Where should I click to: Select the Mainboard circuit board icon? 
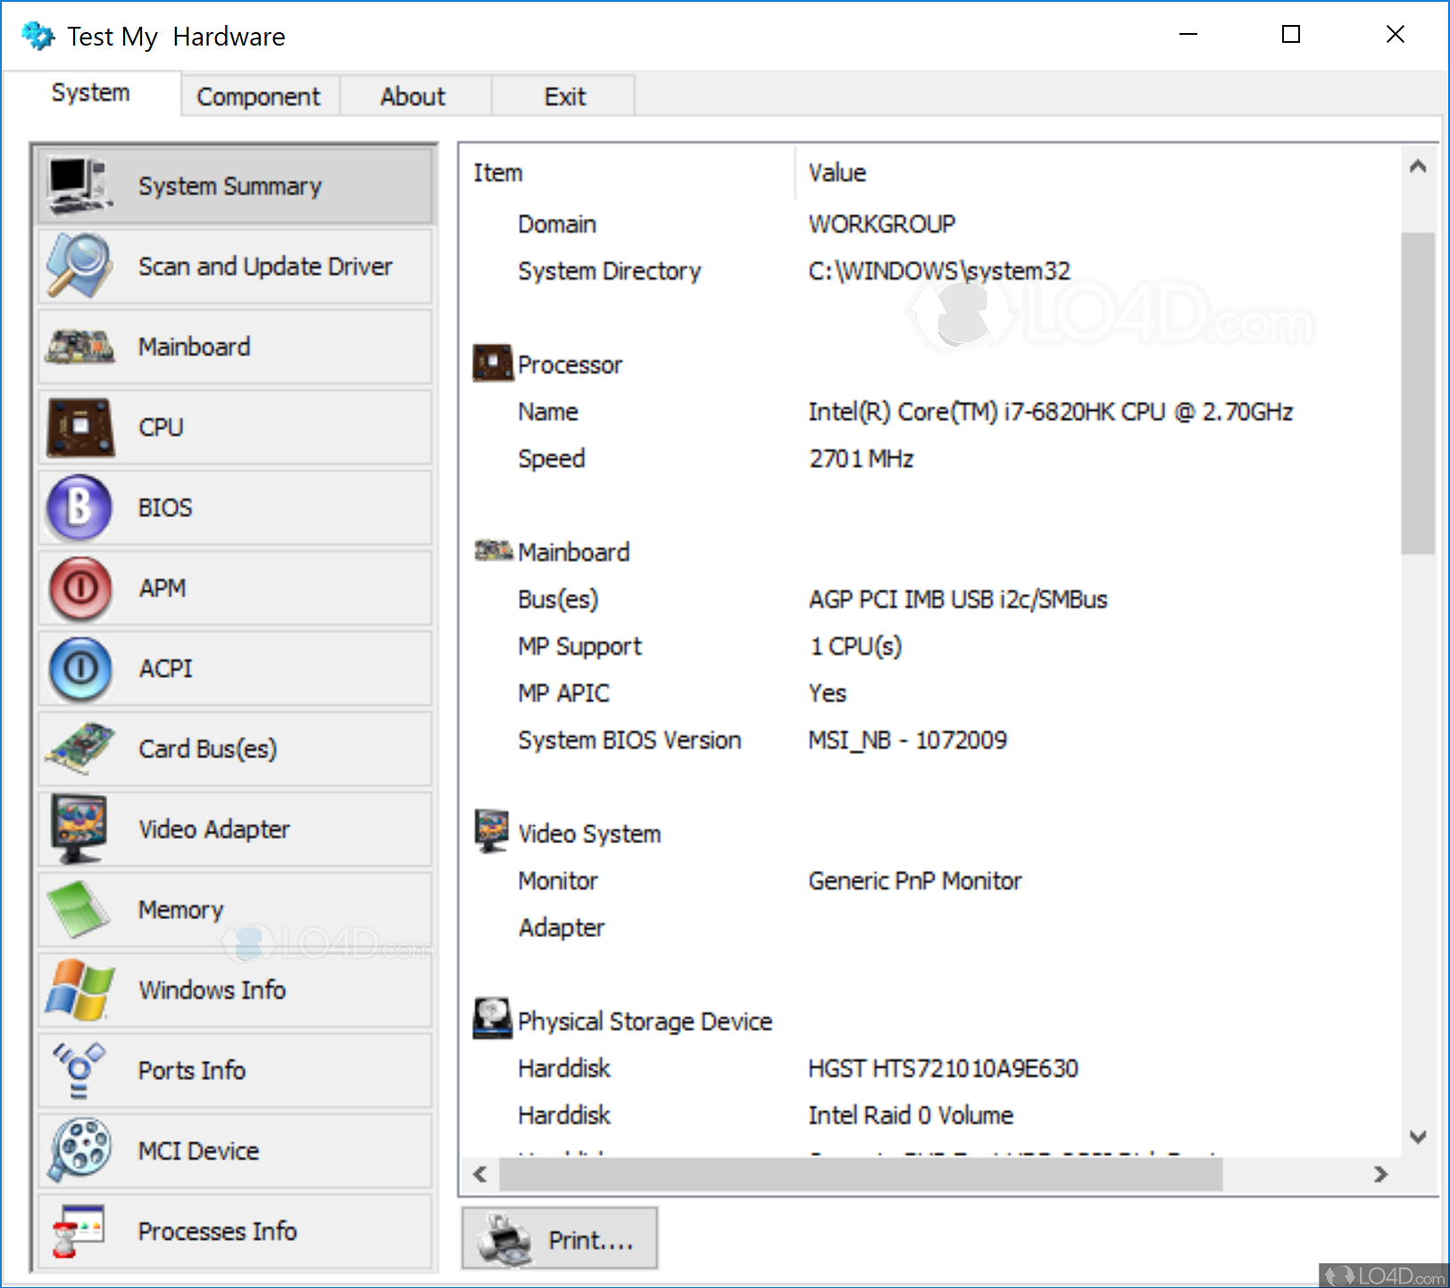click(x=79, y=347)
